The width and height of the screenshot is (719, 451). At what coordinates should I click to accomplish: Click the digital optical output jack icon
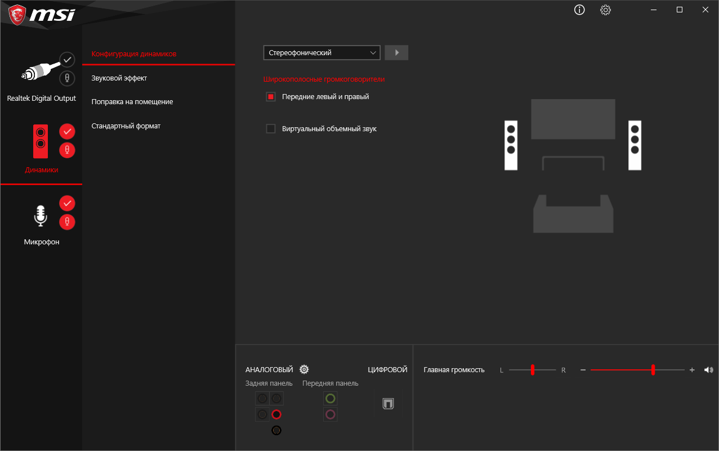(x=388, y=404)
